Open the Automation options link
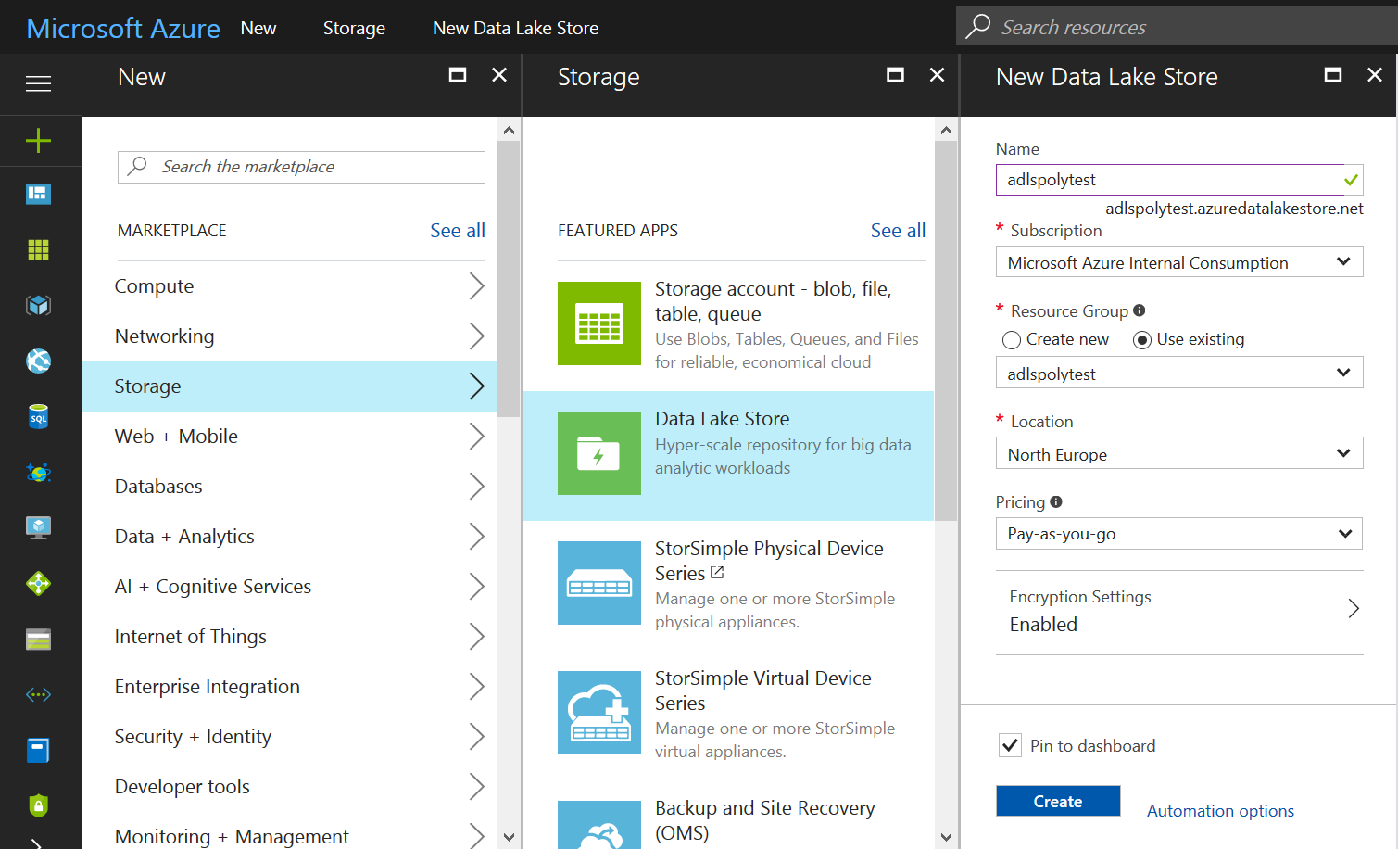The image size is (1398, 849). [1220, 811]
